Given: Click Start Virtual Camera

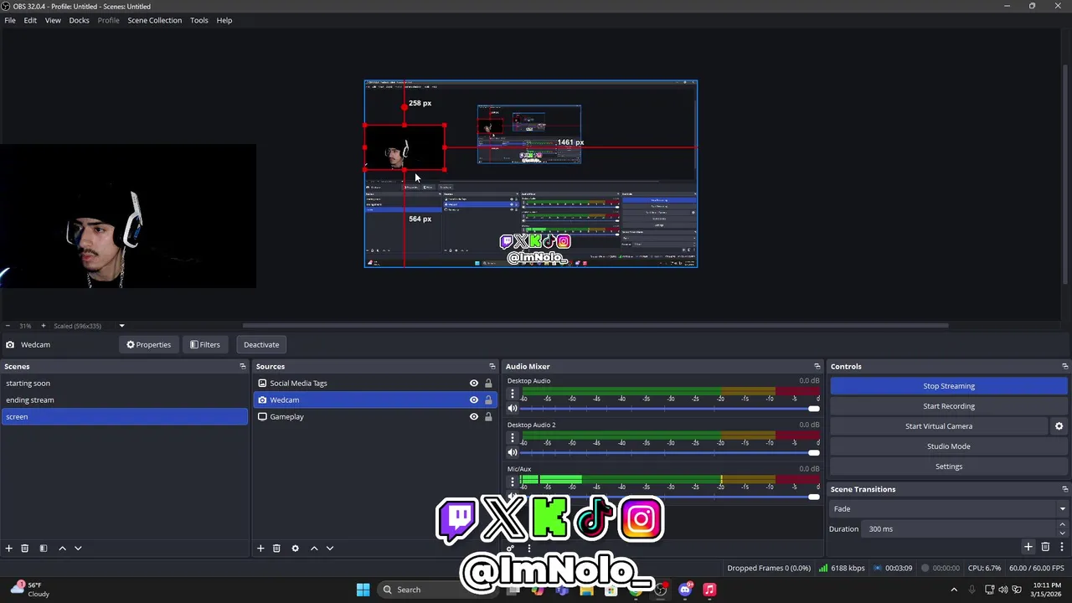Looking at the screenshot, I should tap(939, 426).
